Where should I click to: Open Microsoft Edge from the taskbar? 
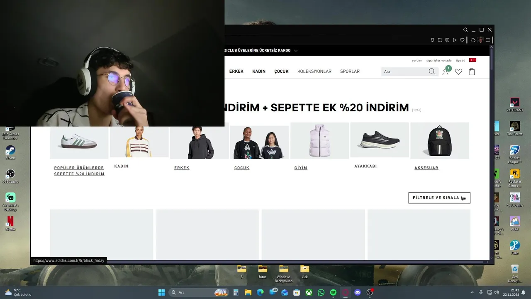tap(260, 292)
